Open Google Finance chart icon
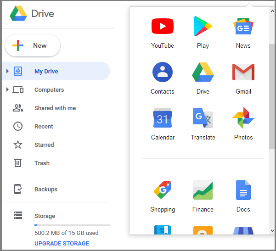Image resolution: width=276 pixels, height=251 pixels. [203, 190]
